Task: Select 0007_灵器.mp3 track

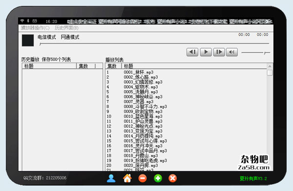Action: pyautogui.click(x=139, y=101)
